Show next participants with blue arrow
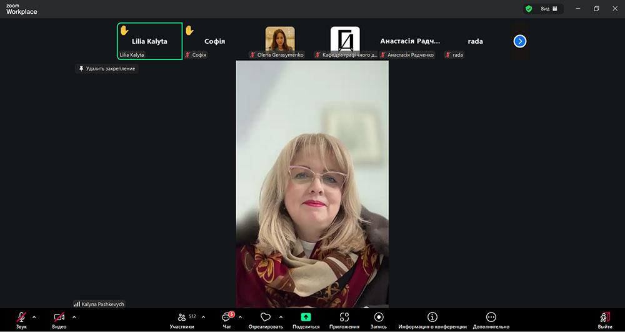This screenshot has height=332, width=625. 520,41
